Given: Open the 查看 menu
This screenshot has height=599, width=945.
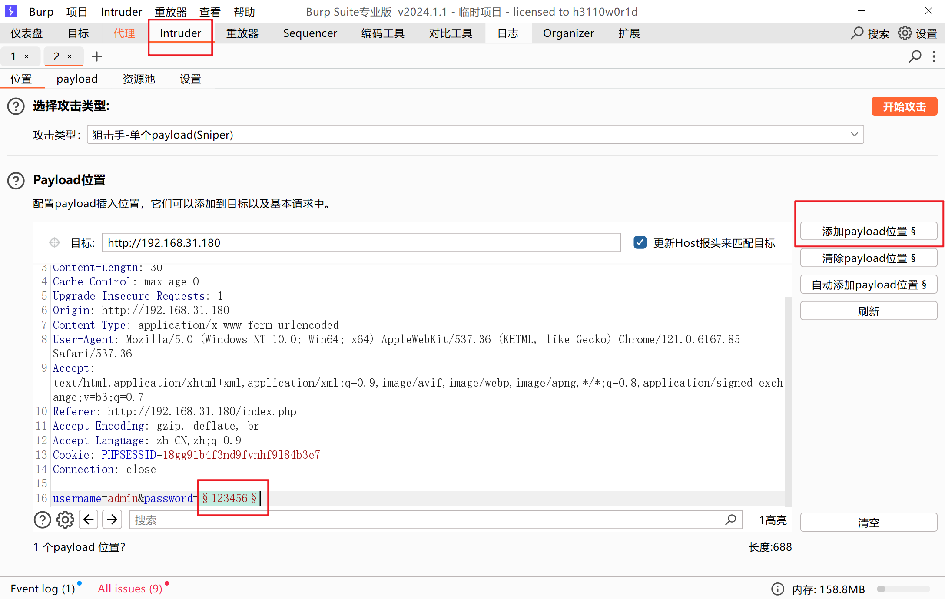Looking at the screenshot, I should tap(210, 12).
